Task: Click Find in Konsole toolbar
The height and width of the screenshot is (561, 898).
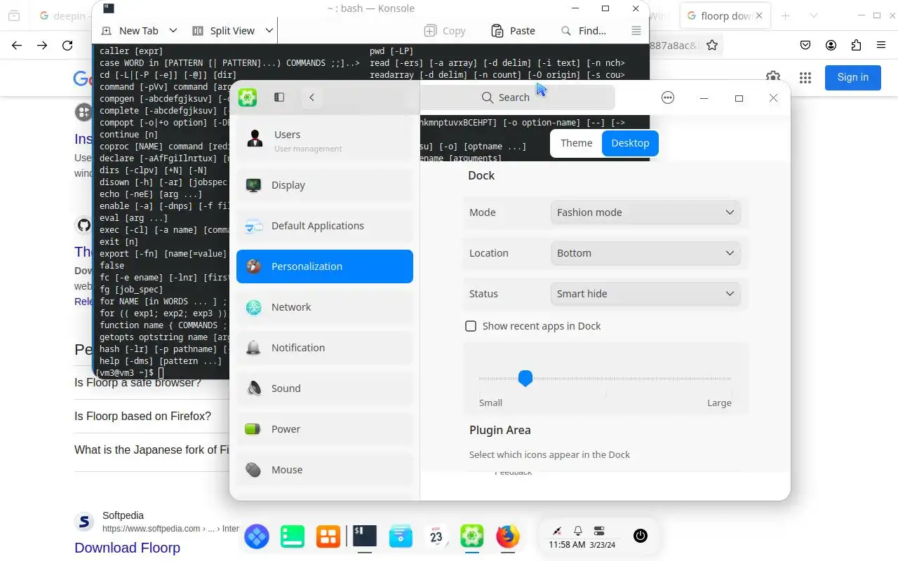Action: (584, 31)
